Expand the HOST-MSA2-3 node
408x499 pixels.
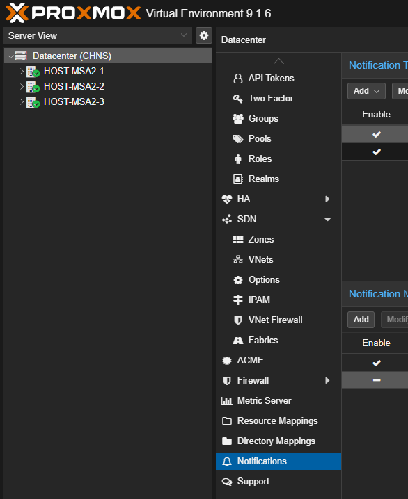(22, 102)
